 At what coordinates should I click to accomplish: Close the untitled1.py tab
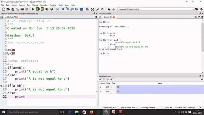(16, 17)
